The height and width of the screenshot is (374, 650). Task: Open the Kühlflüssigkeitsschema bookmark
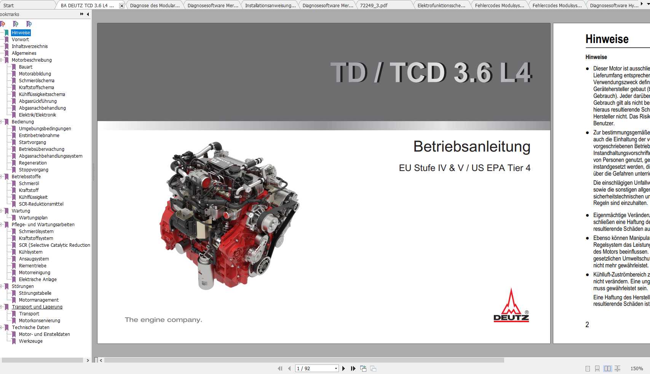pyautogui.click(x=42, y=94)
